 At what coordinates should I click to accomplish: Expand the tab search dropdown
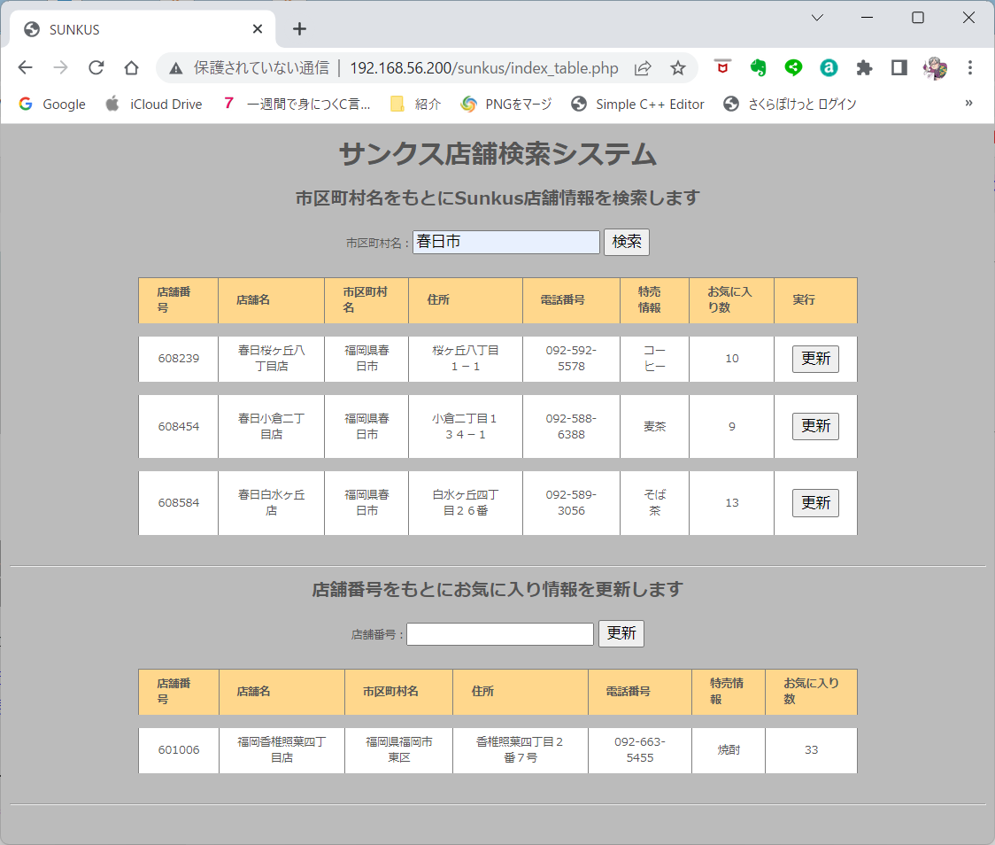[x=817, y=18]
